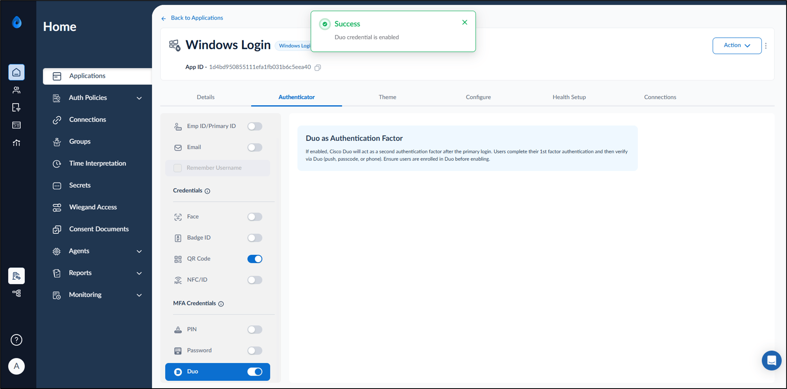This screenshot has height=389, width=787.
Task: Click the App ID value text
Action: coord(260,67)
